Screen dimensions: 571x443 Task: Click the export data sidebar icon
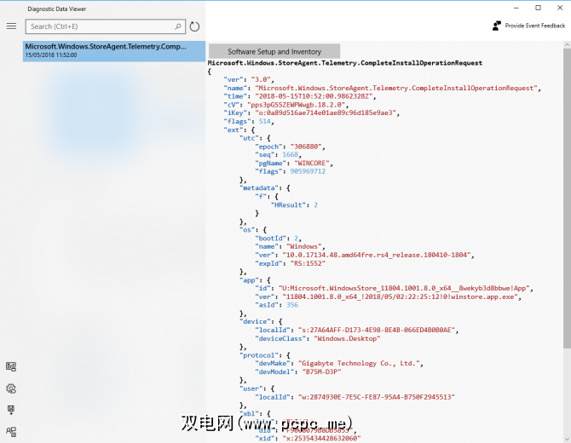pyautogui.click(x=11, y=410)
